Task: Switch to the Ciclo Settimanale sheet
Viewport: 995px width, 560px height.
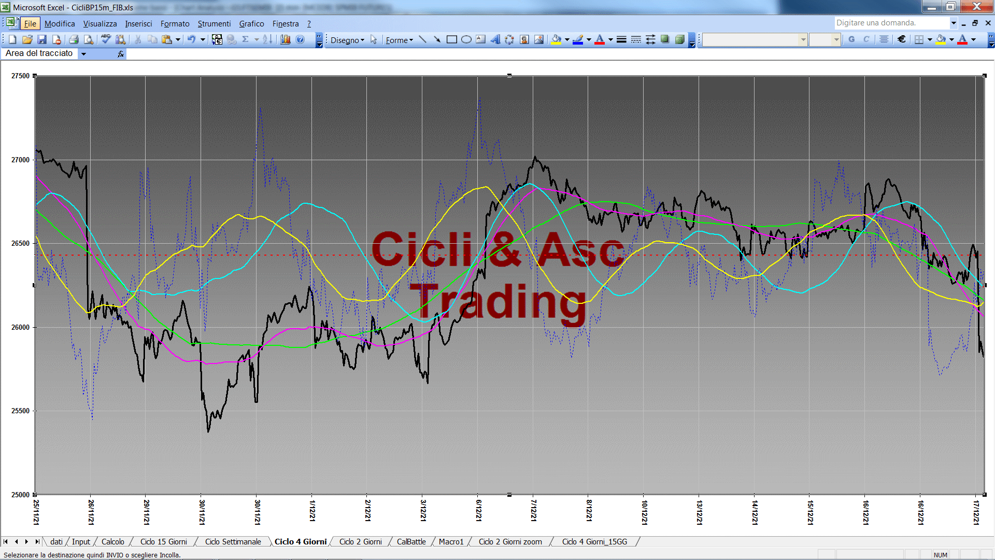Action: pos(233,541)
